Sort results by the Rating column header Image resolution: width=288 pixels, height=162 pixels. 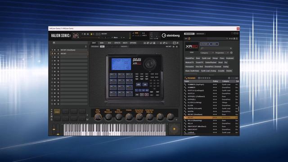[x=216, y=81]
